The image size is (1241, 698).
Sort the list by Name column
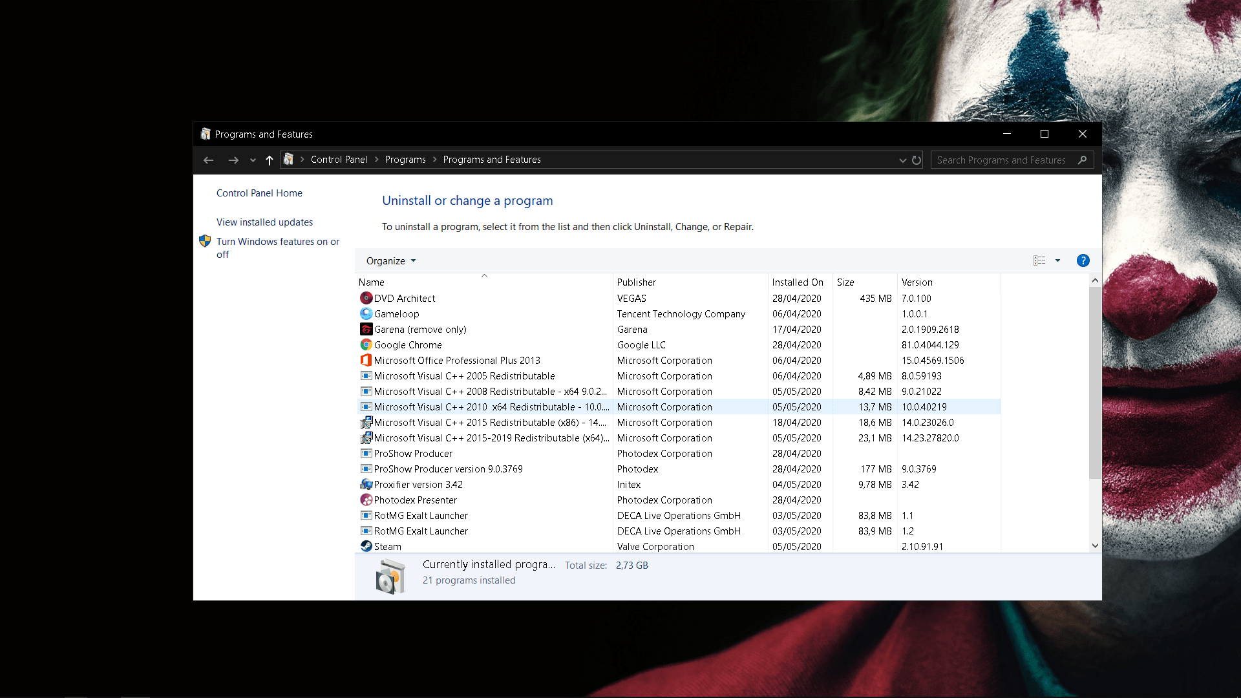[484, 282]
